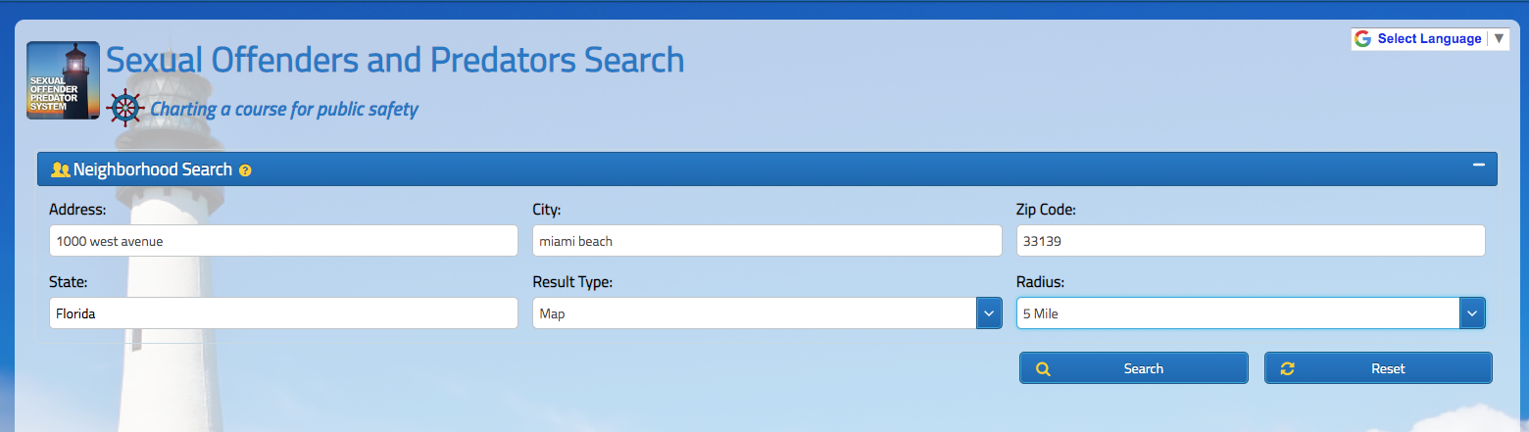Click the refresh arrows icon on the Reset button
The image size is (1529, 432).
[1288, 369]
